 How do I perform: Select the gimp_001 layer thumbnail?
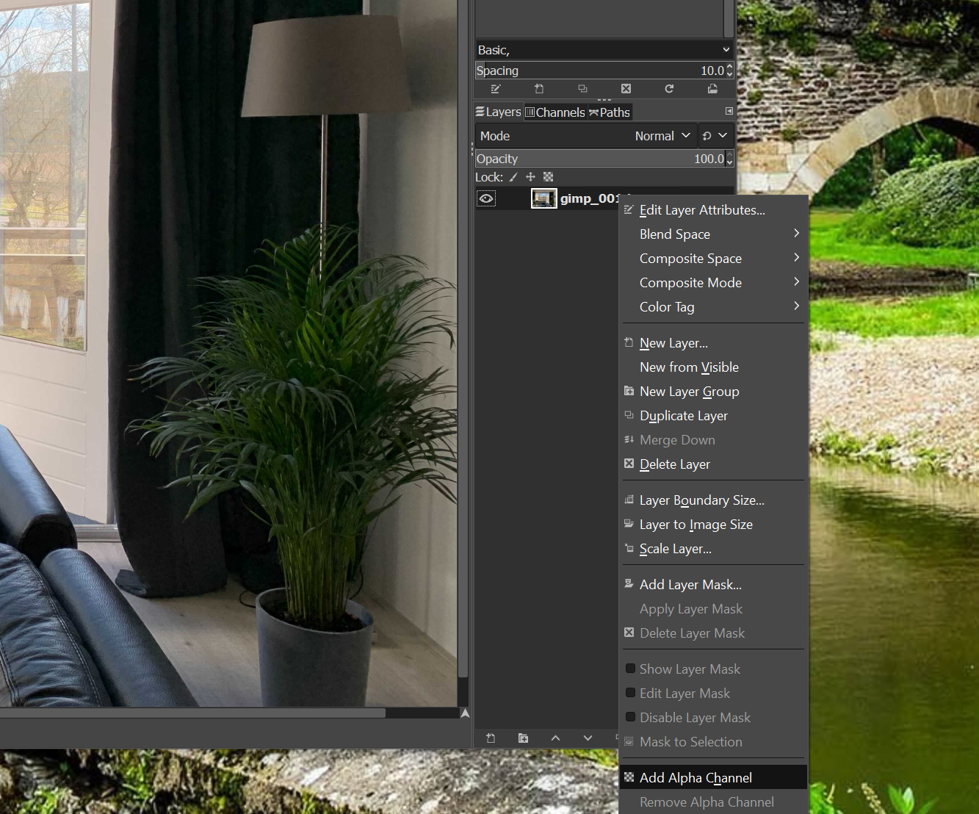(x=543, y=198)
